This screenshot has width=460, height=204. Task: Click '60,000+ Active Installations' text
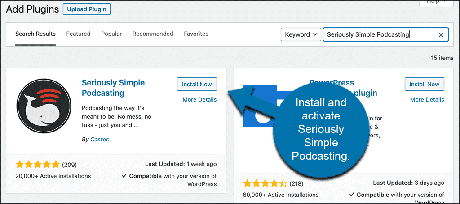[x=281, y=195]
